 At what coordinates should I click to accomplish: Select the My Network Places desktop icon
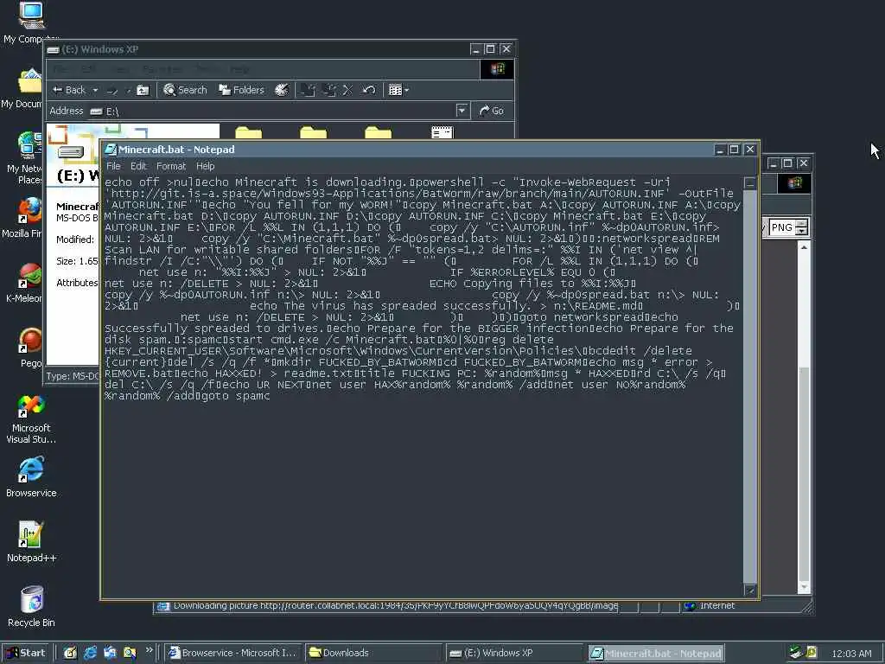[x=25, y=157]
